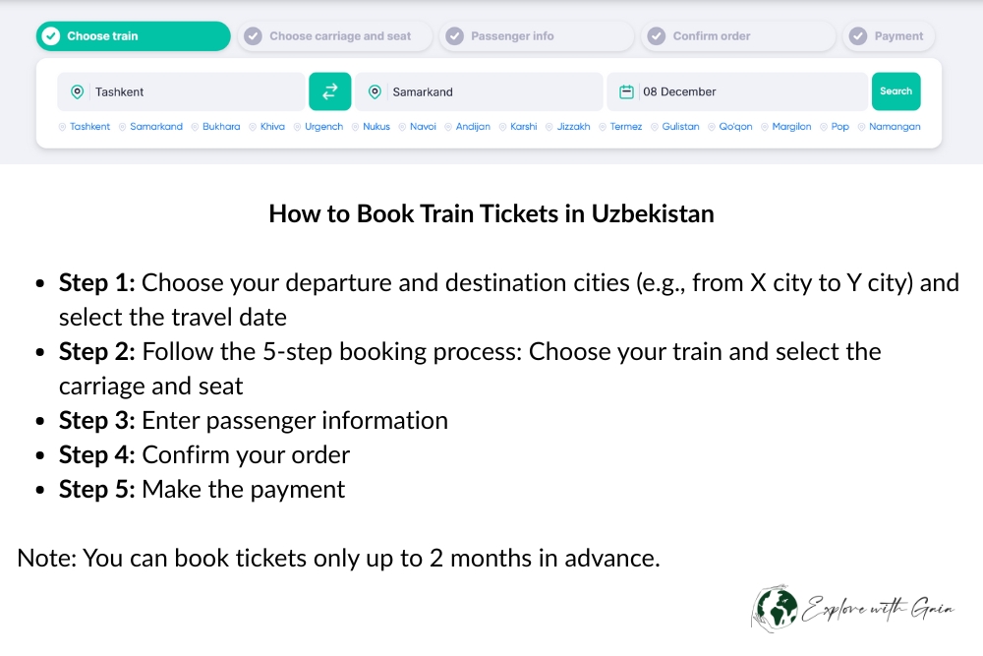983x656 pixels.
Task: Click checkmark icon on Confirm order step
Action: pos(657,36)
